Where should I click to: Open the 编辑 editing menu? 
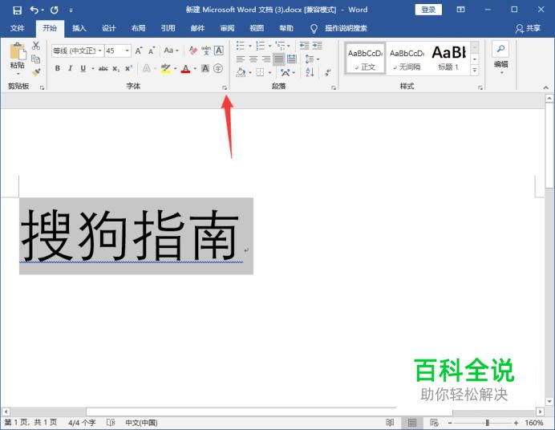pos(500,59)
